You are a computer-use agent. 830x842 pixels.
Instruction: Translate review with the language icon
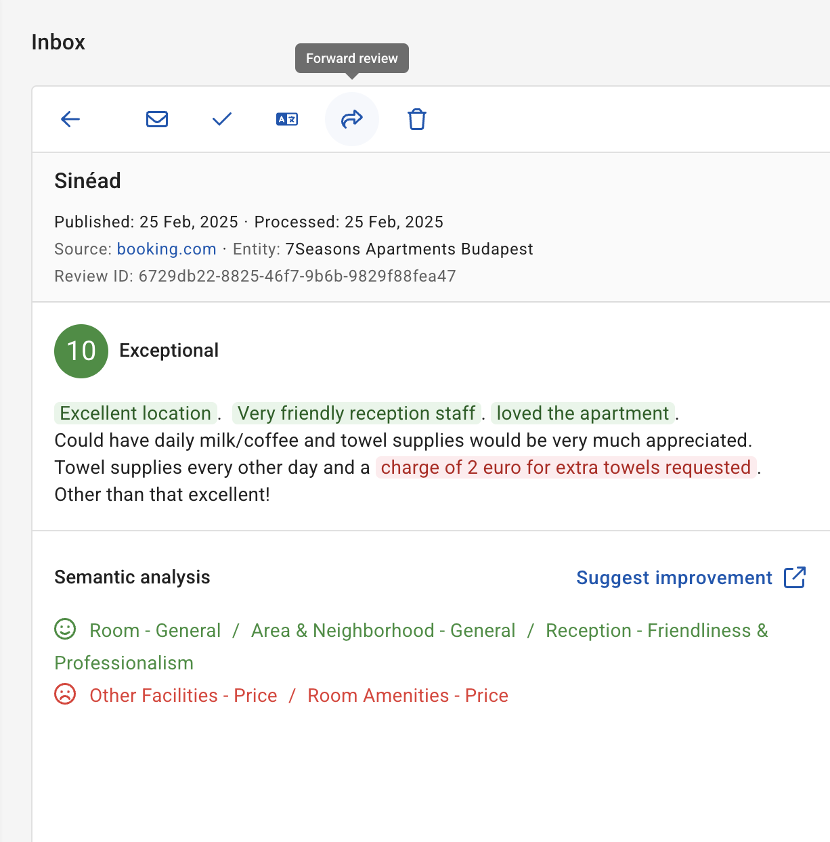[287, 119]
